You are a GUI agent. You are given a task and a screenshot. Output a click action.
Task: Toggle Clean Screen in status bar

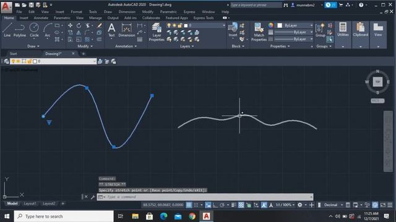383,205
